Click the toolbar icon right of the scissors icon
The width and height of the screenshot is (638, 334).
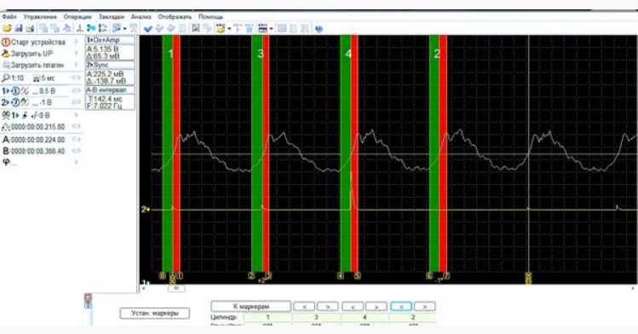pos(102,28)
